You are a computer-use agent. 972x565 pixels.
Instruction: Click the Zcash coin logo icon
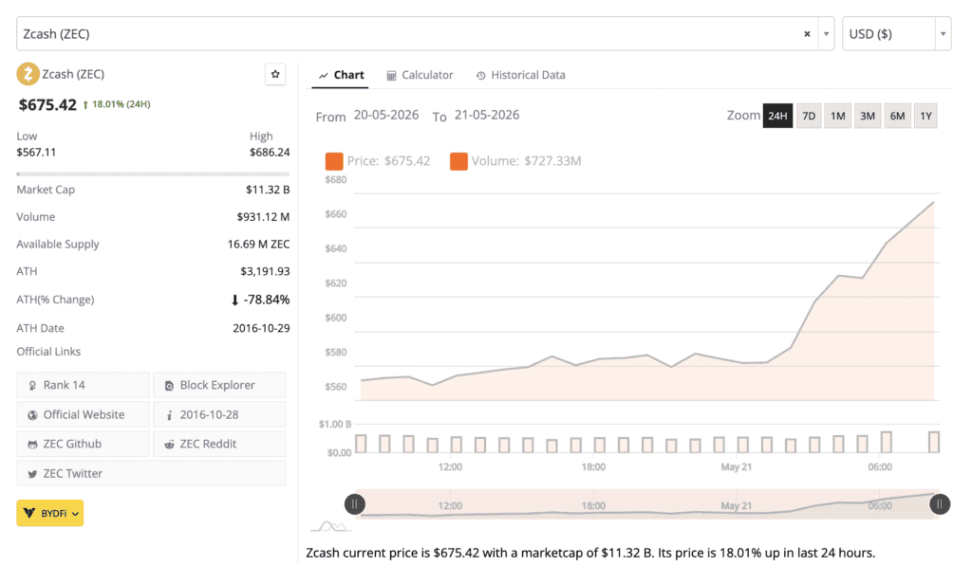coord(28,74)
